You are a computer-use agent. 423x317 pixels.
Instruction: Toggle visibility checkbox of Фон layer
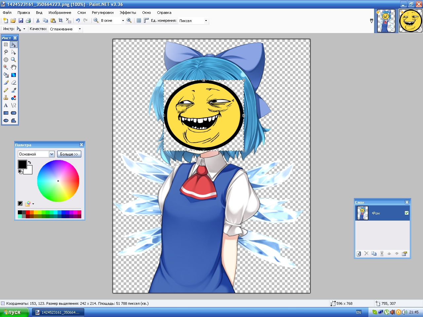(406, 213)
